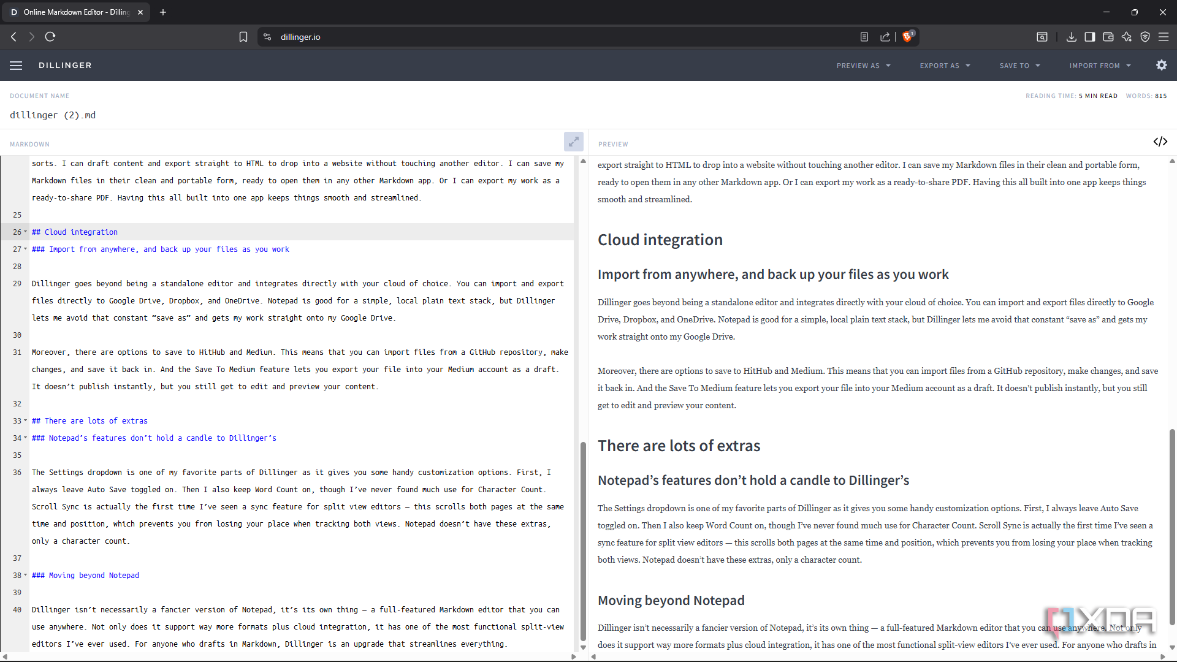Click the '## There are lots of extras' line
This screenshot has width=1177, height=662.
tap(90, 421)
